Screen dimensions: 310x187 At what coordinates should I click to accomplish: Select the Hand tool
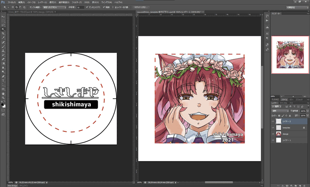3,93
